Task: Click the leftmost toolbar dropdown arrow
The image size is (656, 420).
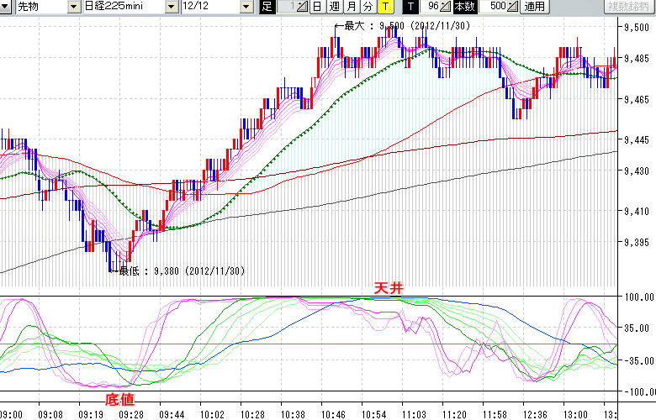Action: [6, 7]
